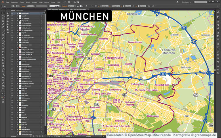Open the Objekt menu

click(x=22, y=2)
